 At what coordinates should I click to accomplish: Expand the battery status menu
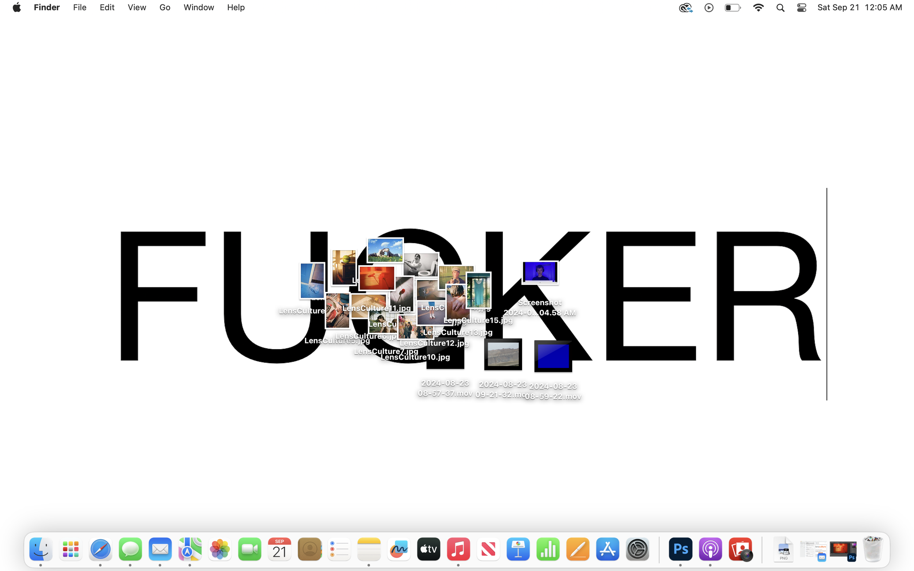click(732, 8)
